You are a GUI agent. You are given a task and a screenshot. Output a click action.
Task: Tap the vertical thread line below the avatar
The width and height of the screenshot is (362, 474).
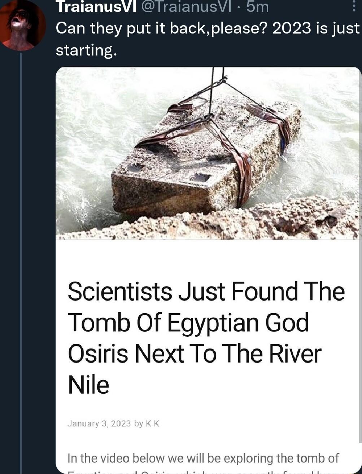pos(21,252)
